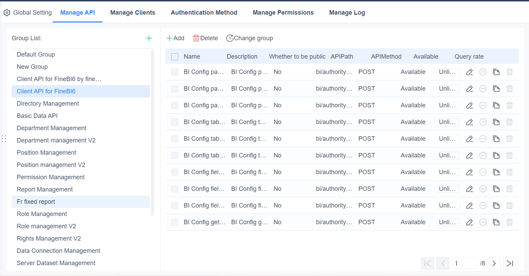Edit the Unlimited query rate field
Viewport: 529px width, 276px height.
449,72
